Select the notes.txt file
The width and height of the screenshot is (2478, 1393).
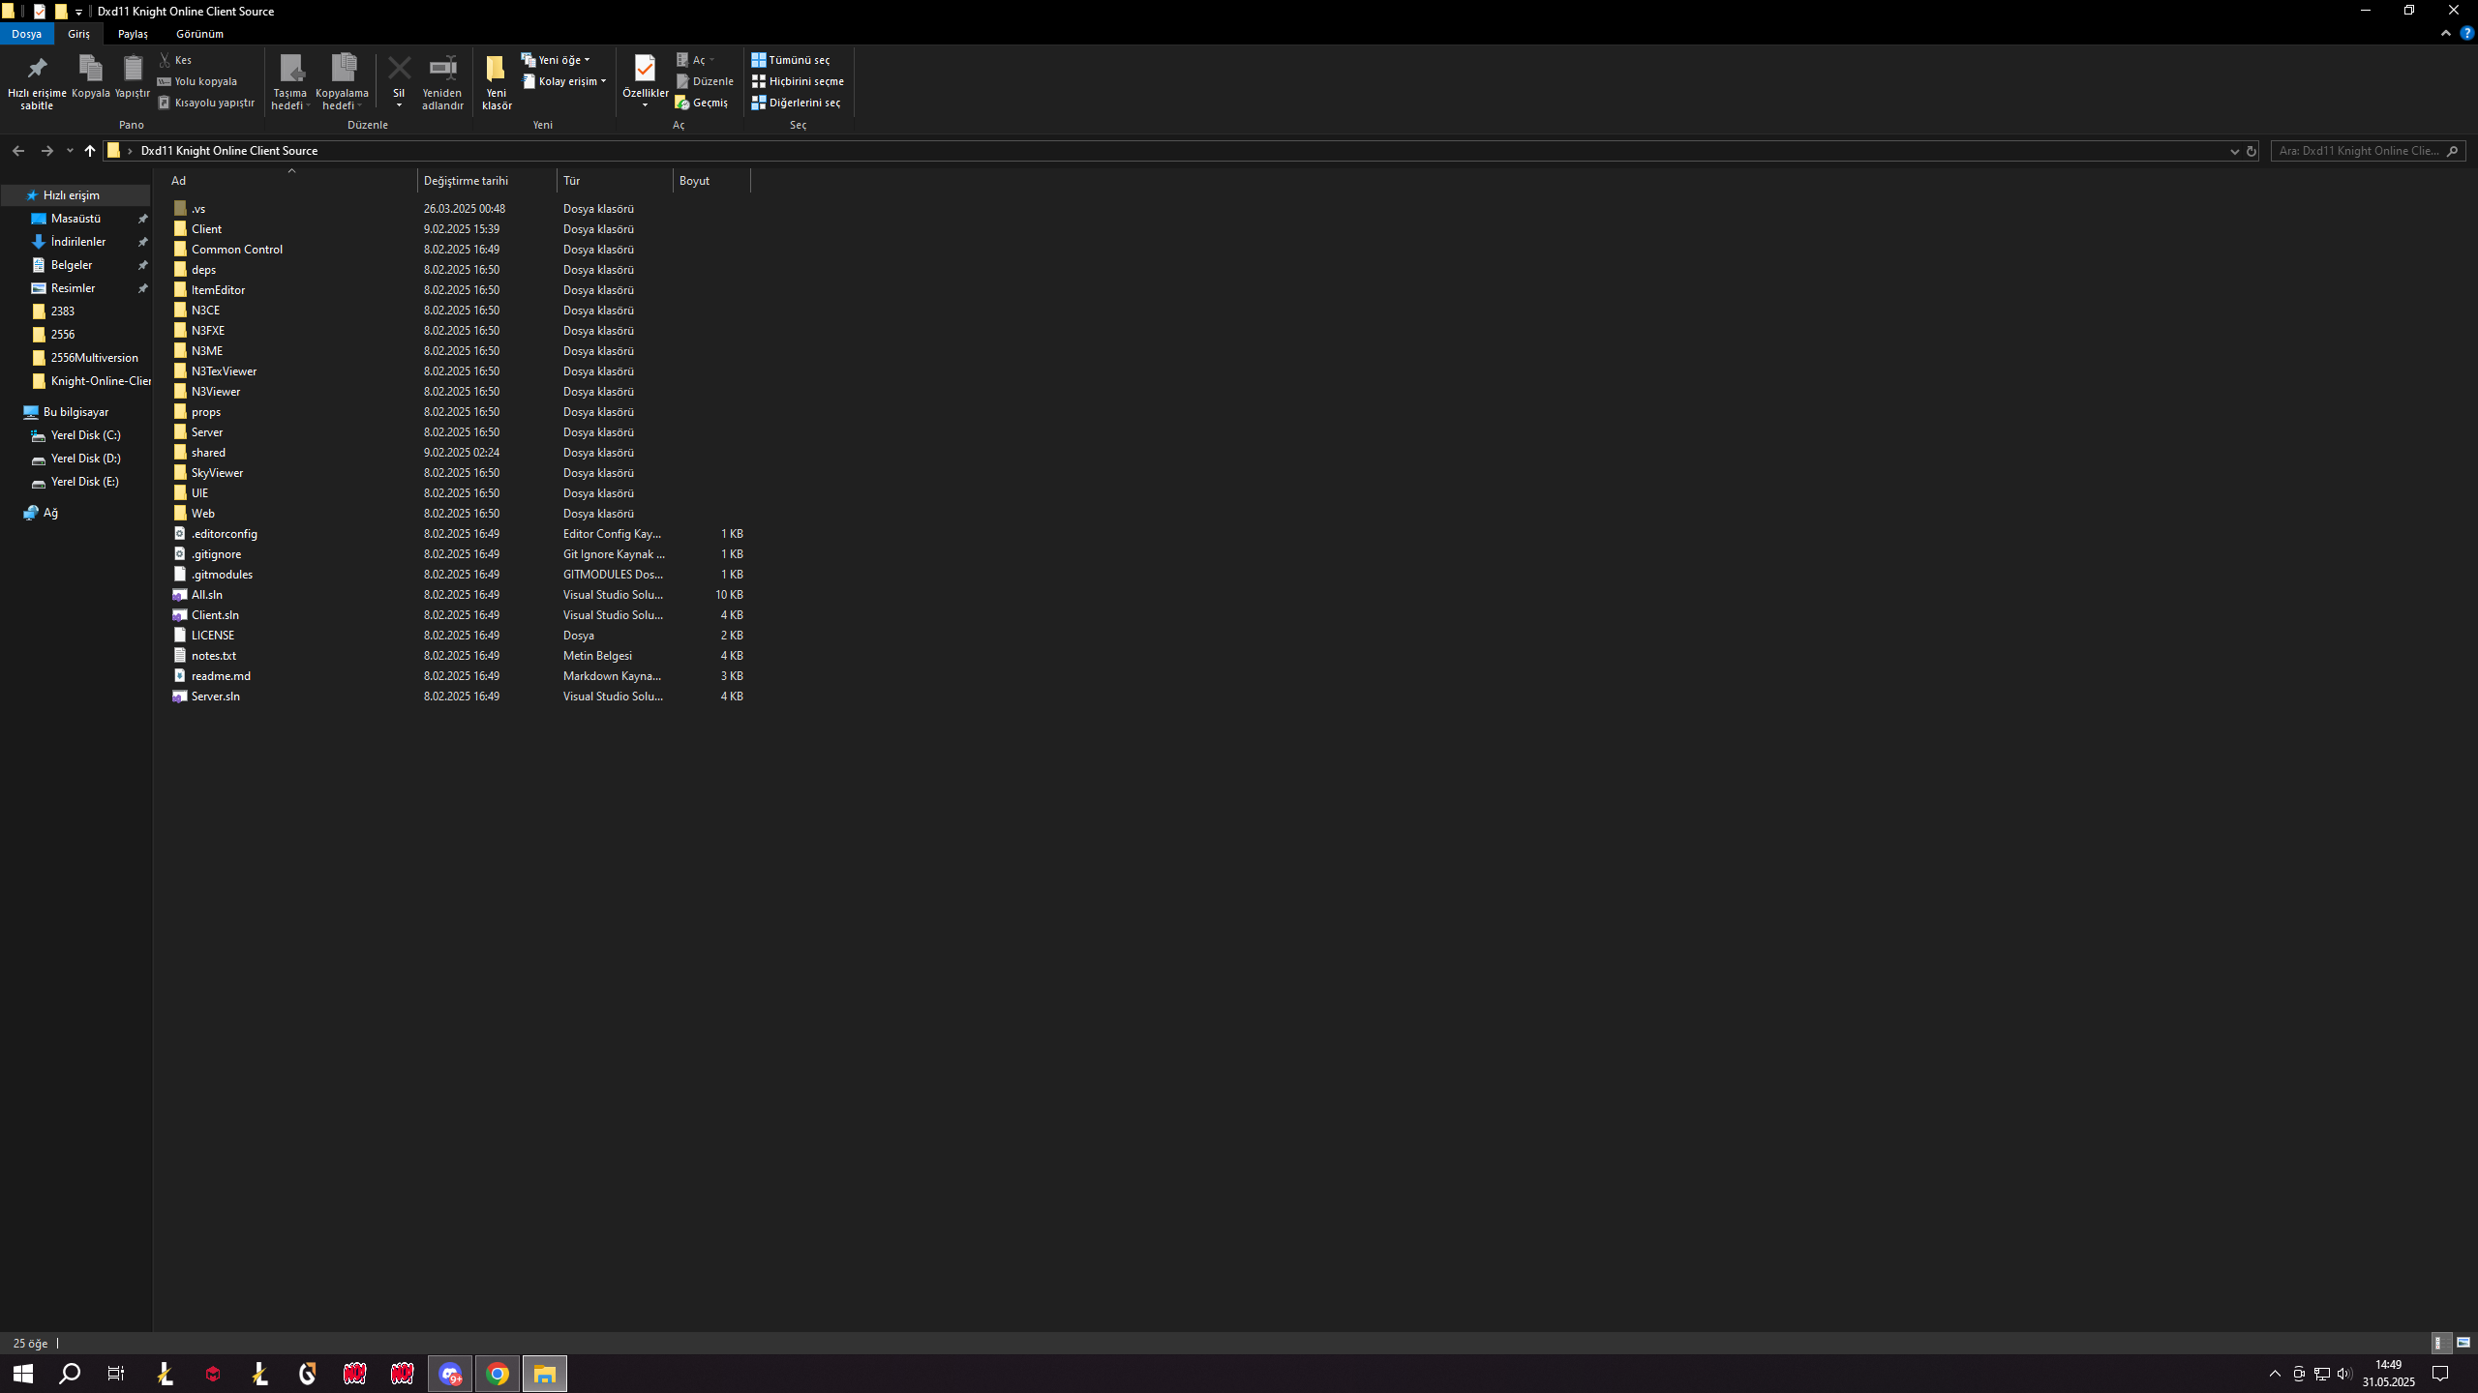[213, 656]
